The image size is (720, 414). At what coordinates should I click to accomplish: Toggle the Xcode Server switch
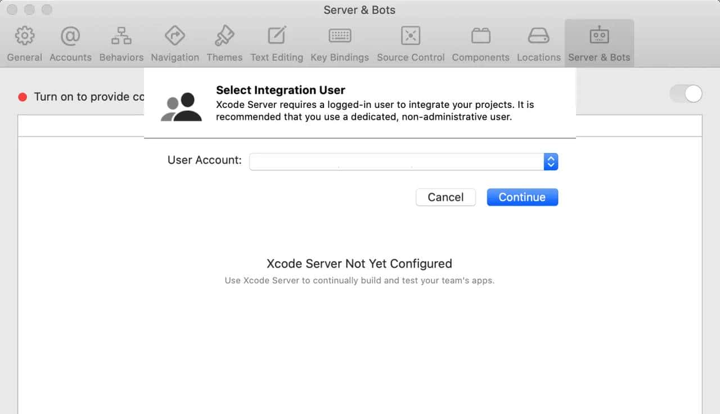coord(685,94)
